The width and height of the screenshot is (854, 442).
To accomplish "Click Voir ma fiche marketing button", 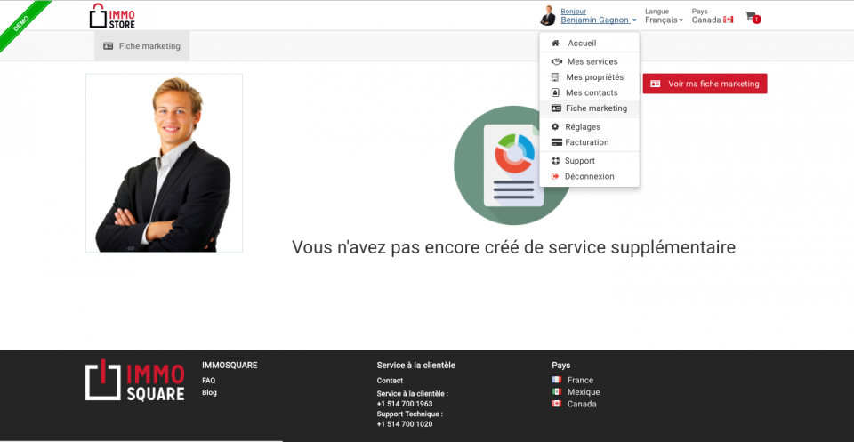I will point(705,84).
